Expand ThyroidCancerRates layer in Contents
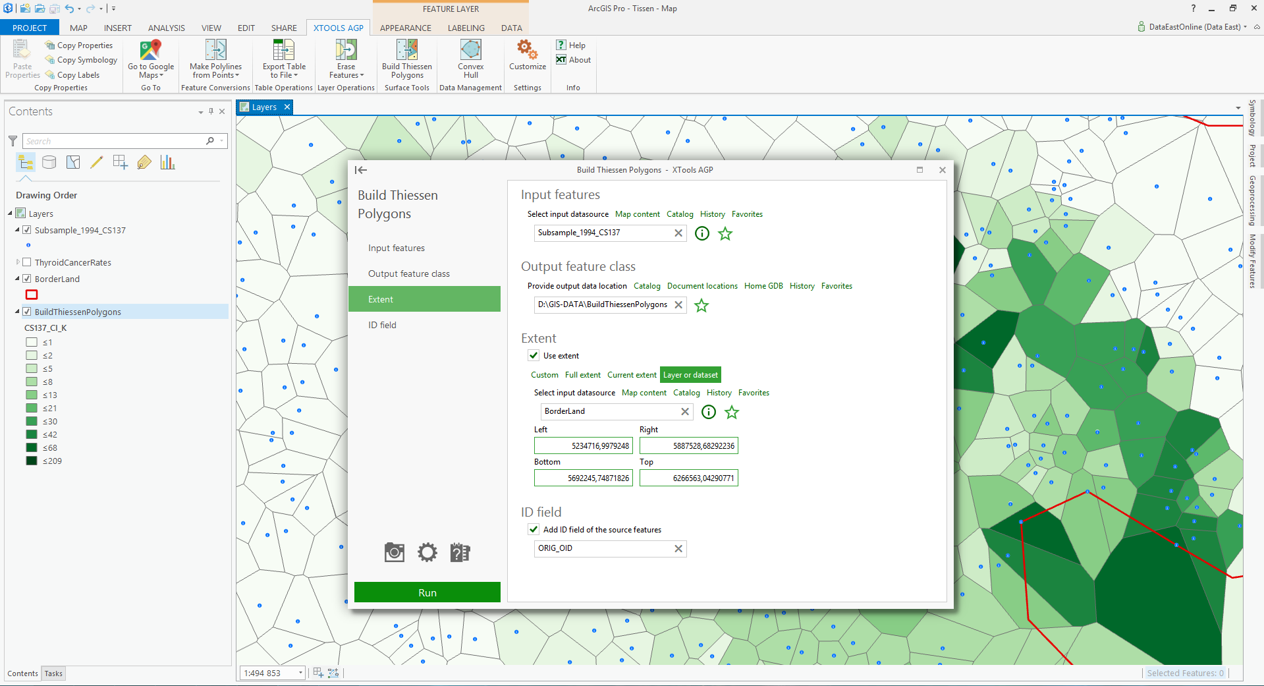Image resolution: width=1264 pixels, height=686 pixels. tap(18, 262)
